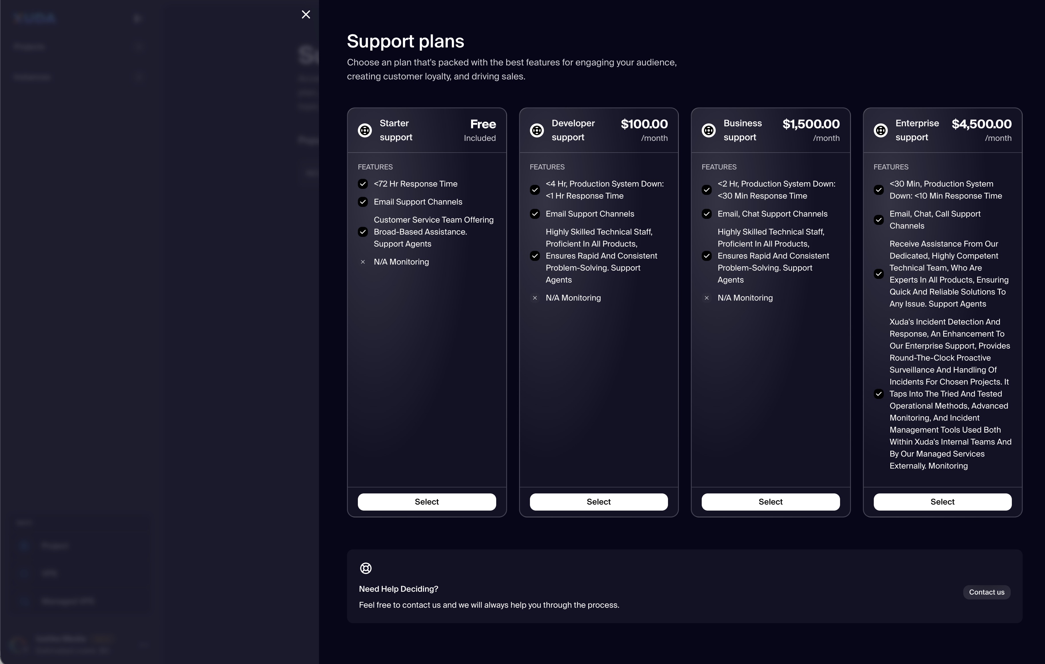The image size is (1045, 664).
Task: Click the Developer support plan icon
Action: coord(537,130)
